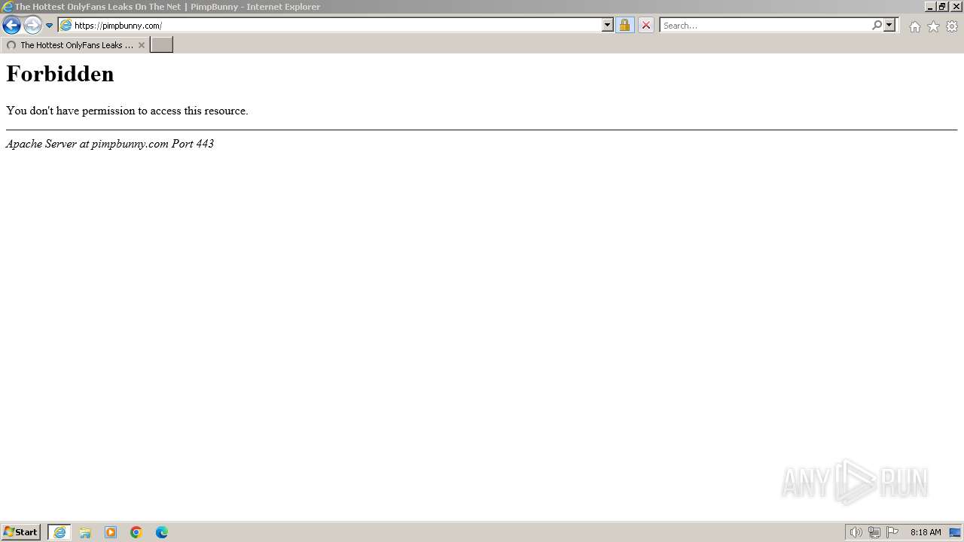Click the browser Forward arrow button
The image size is (964, 542).
pyautogui.click(x=32, y=26)
